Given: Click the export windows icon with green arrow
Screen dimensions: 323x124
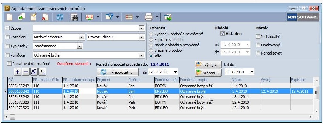Looking at the screenshot, I should (x=168, y=17).
